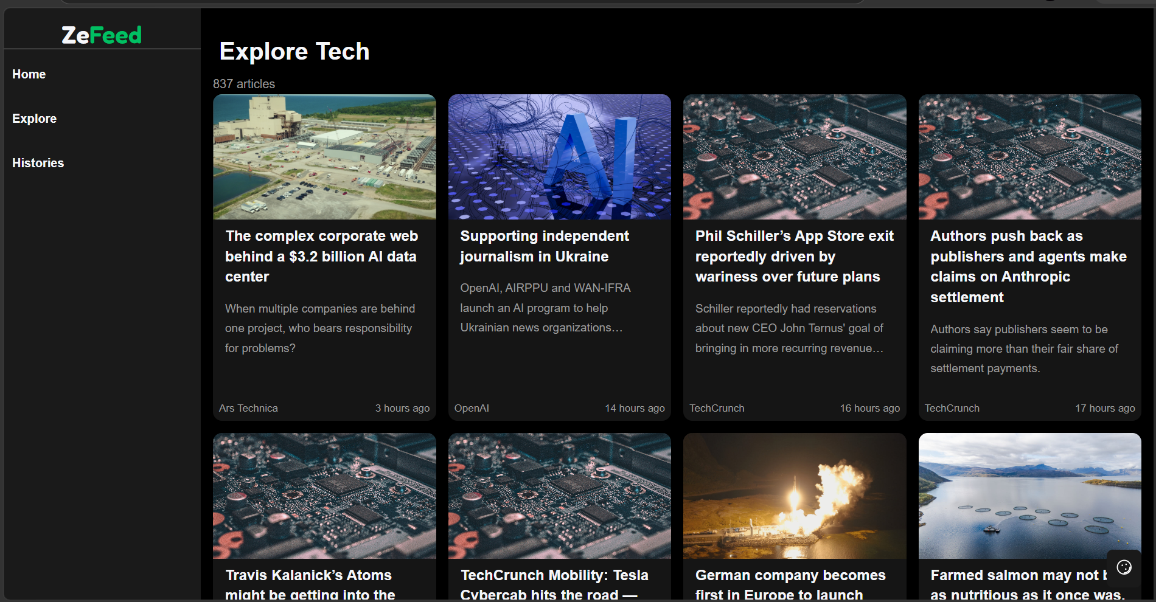The image size is (1156, 602).
Task: Click 'Authors say publishers seem' summary
Action: coord(1024,348)
